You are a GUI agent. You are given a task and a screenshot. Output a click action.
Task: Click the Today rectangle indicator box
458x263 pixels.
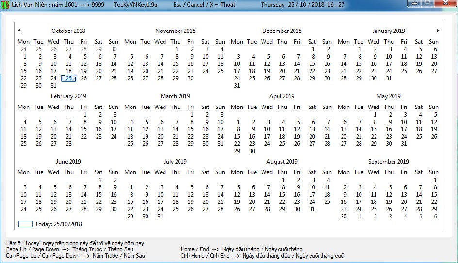click(25, 224)
